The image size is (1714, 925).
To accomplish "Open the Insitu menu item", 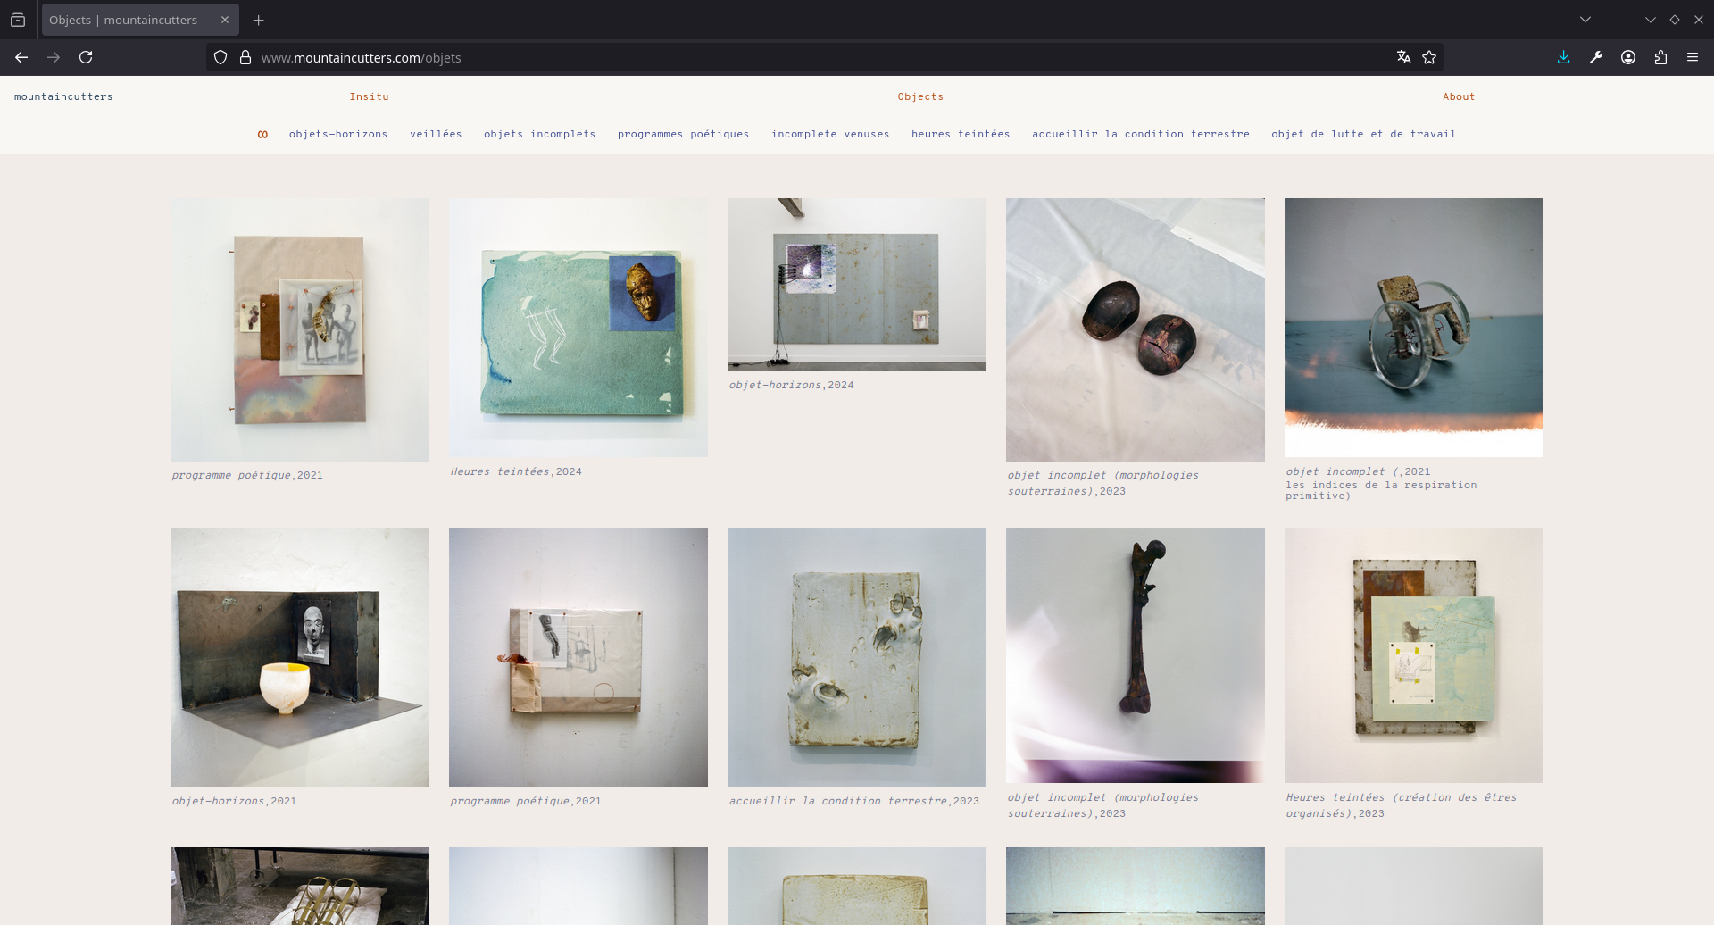I will 369,96.
